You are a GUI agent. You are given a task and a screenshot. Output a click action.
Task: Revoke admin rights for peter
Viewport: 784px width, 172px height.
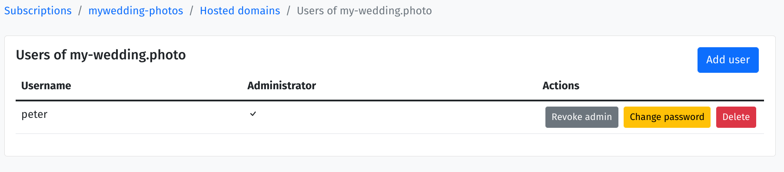[x=581, y=117]
